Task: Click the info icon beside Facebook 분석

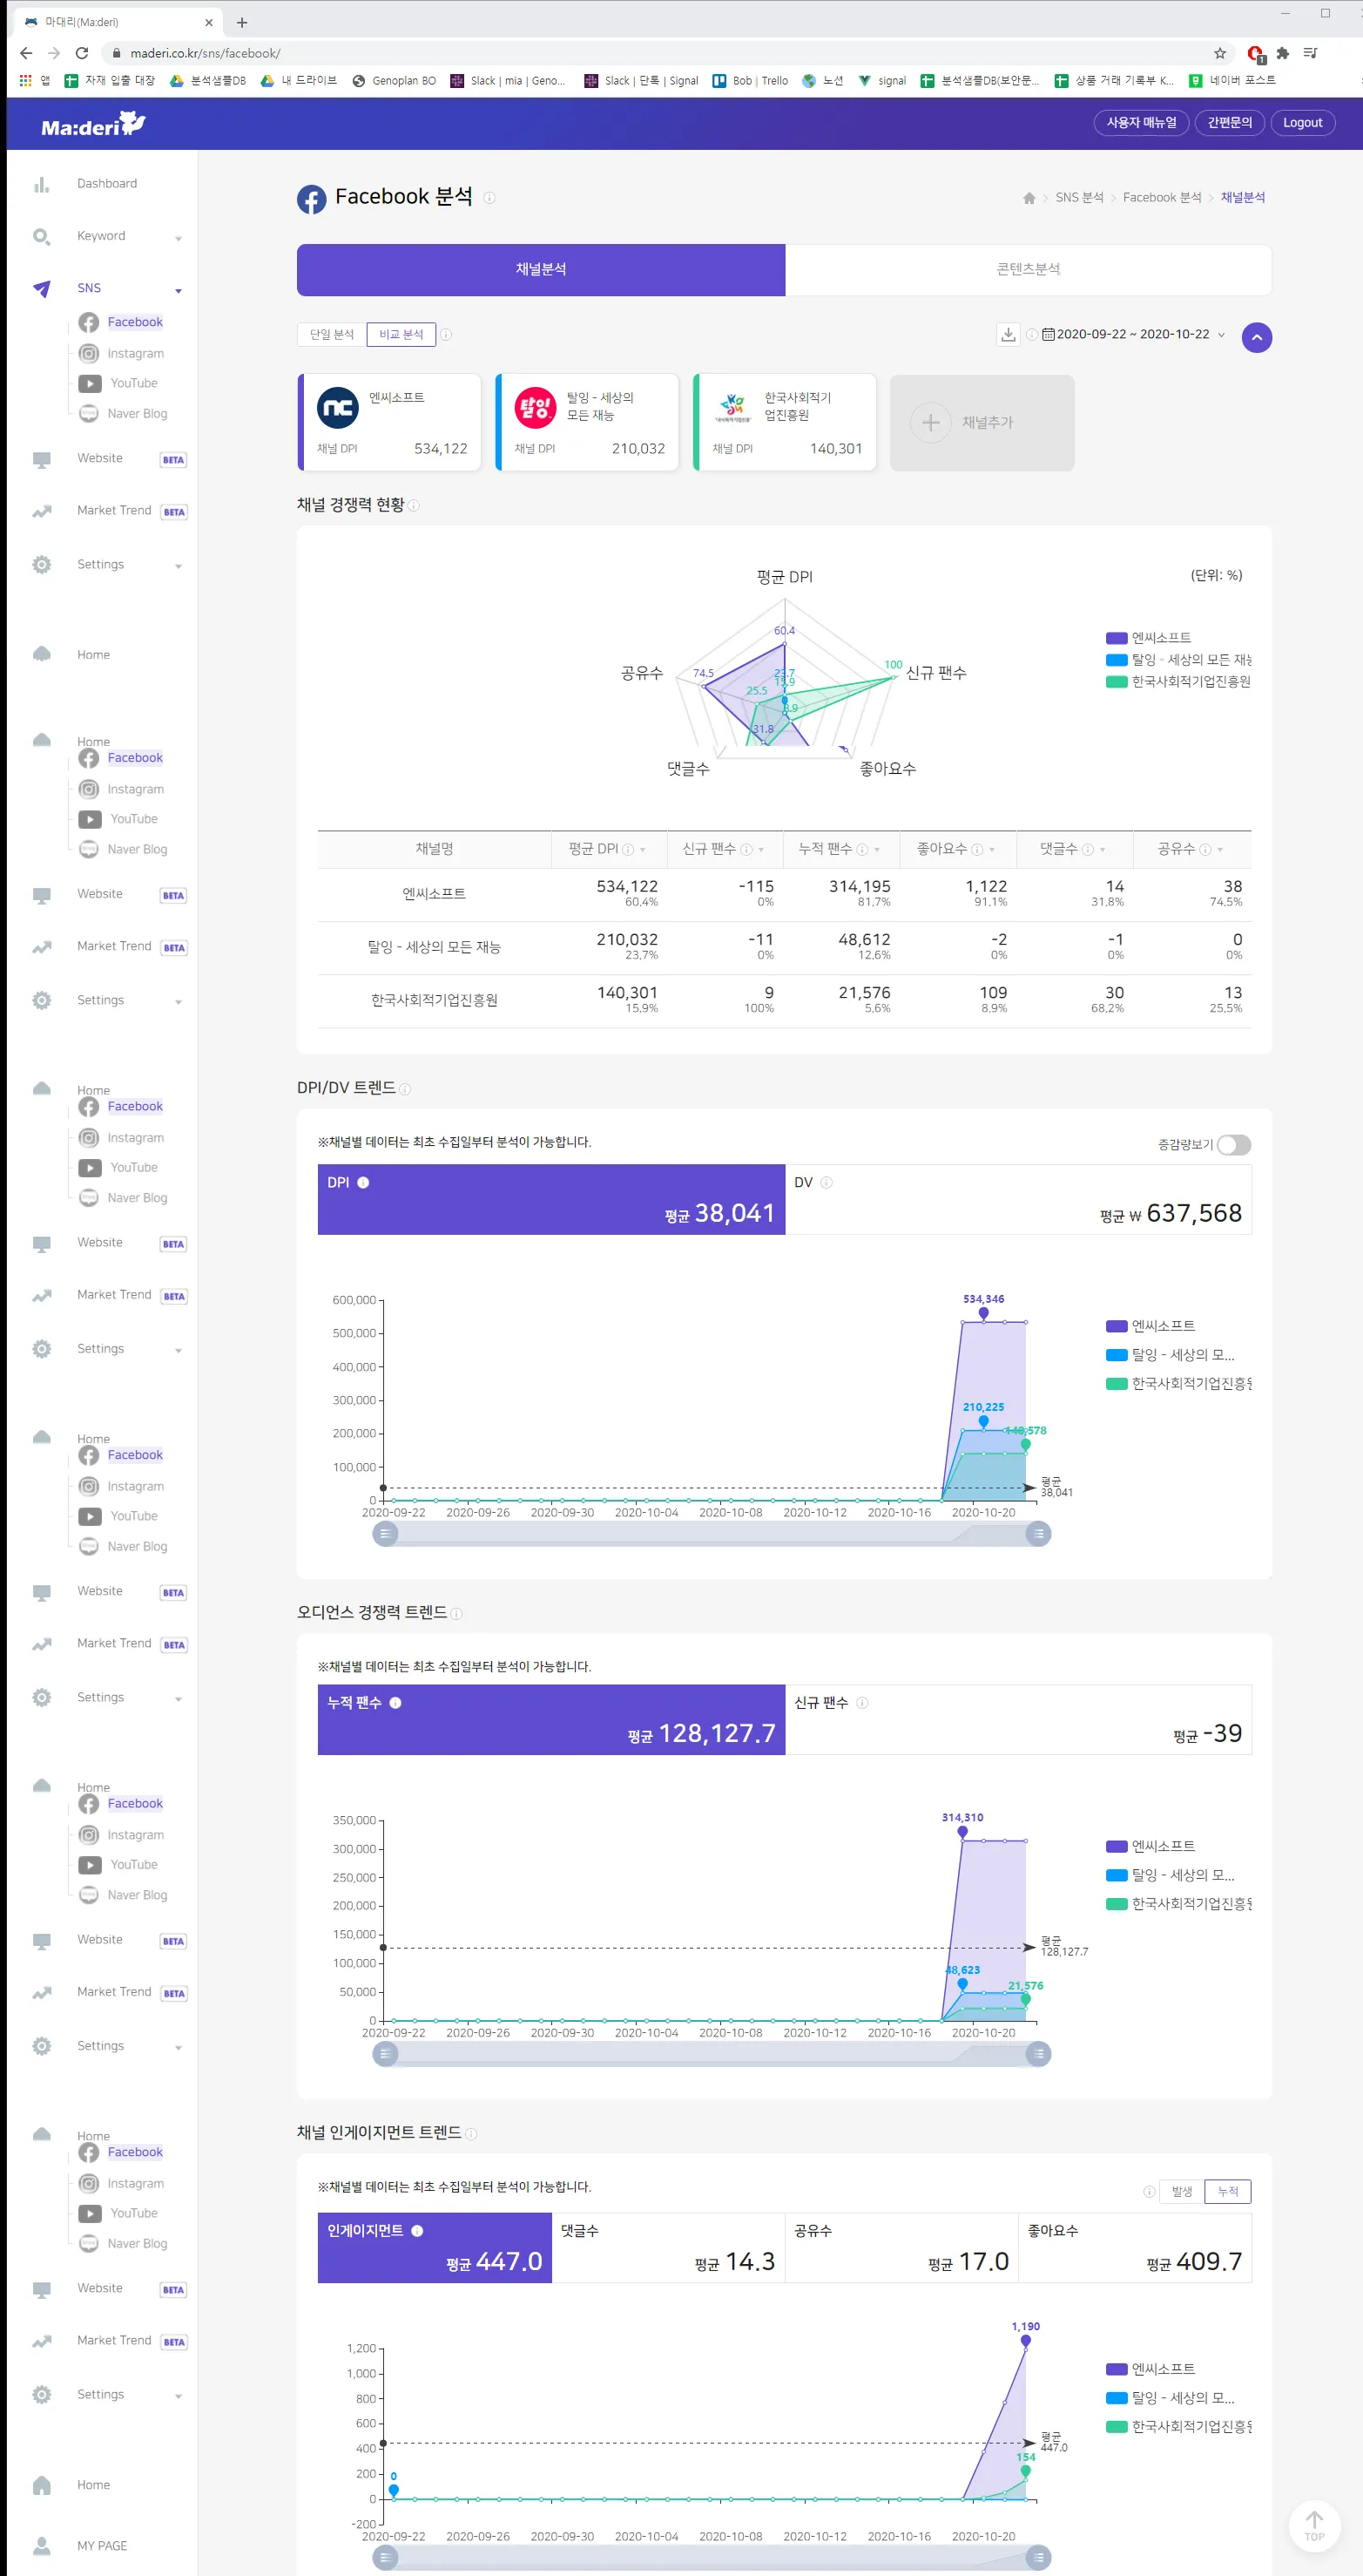Action: click(x=489, y=198)
